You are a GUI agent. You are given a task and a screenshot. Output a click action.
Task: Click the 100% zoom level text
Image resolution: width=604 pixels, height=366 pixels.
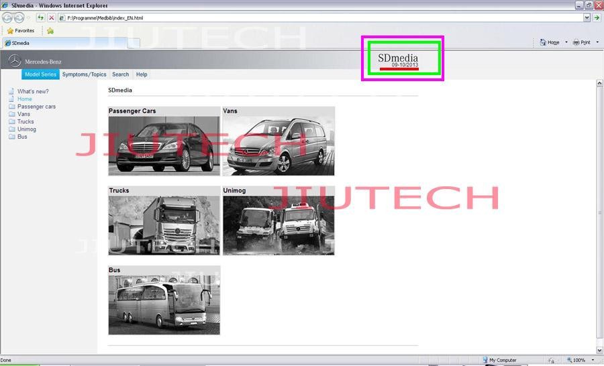(x=579, y=360)
